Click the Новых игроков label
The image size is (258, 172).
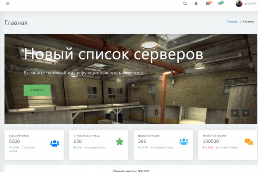(149, 136)
